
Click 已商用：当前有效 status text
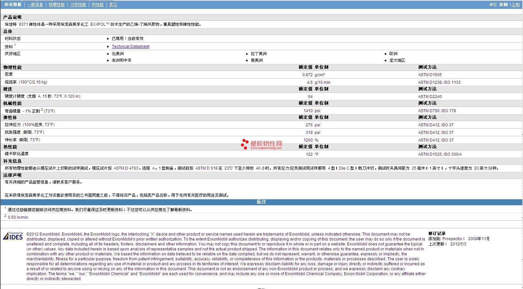[x=127, y=39]
